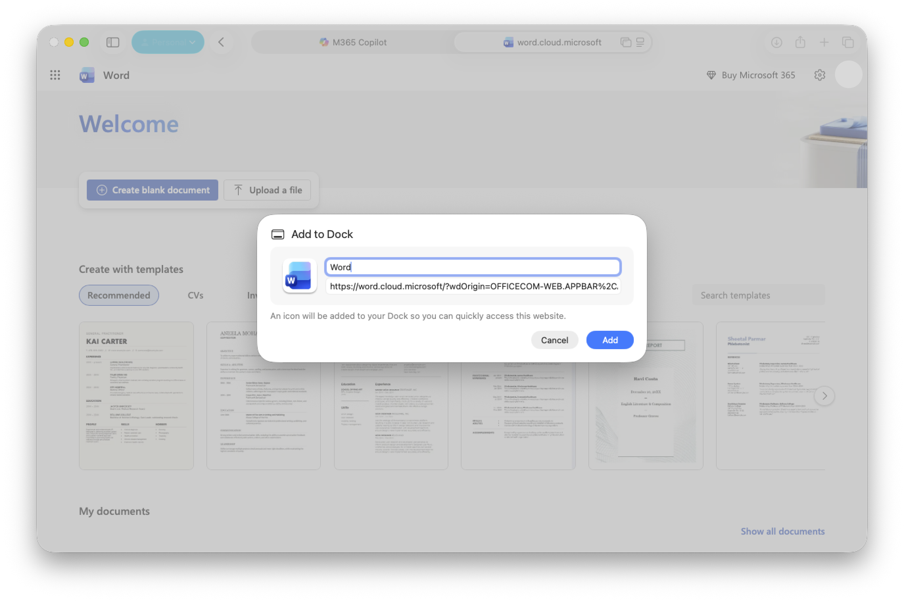Open a new tab with plus icon
Image resolution: width=904 pixels, height=601 pixels.
[823, 42]
